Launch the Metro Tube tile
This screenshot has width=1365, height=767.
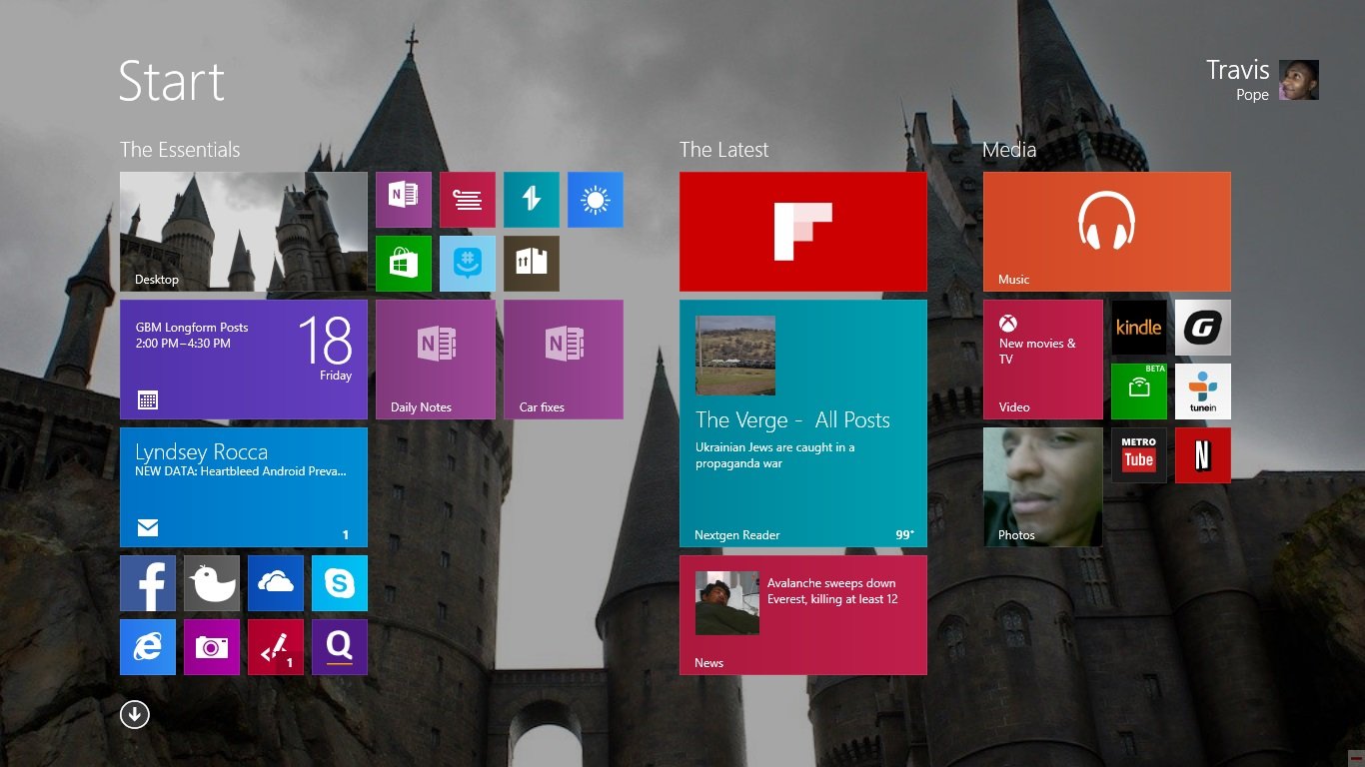[x=1139, y=455]
